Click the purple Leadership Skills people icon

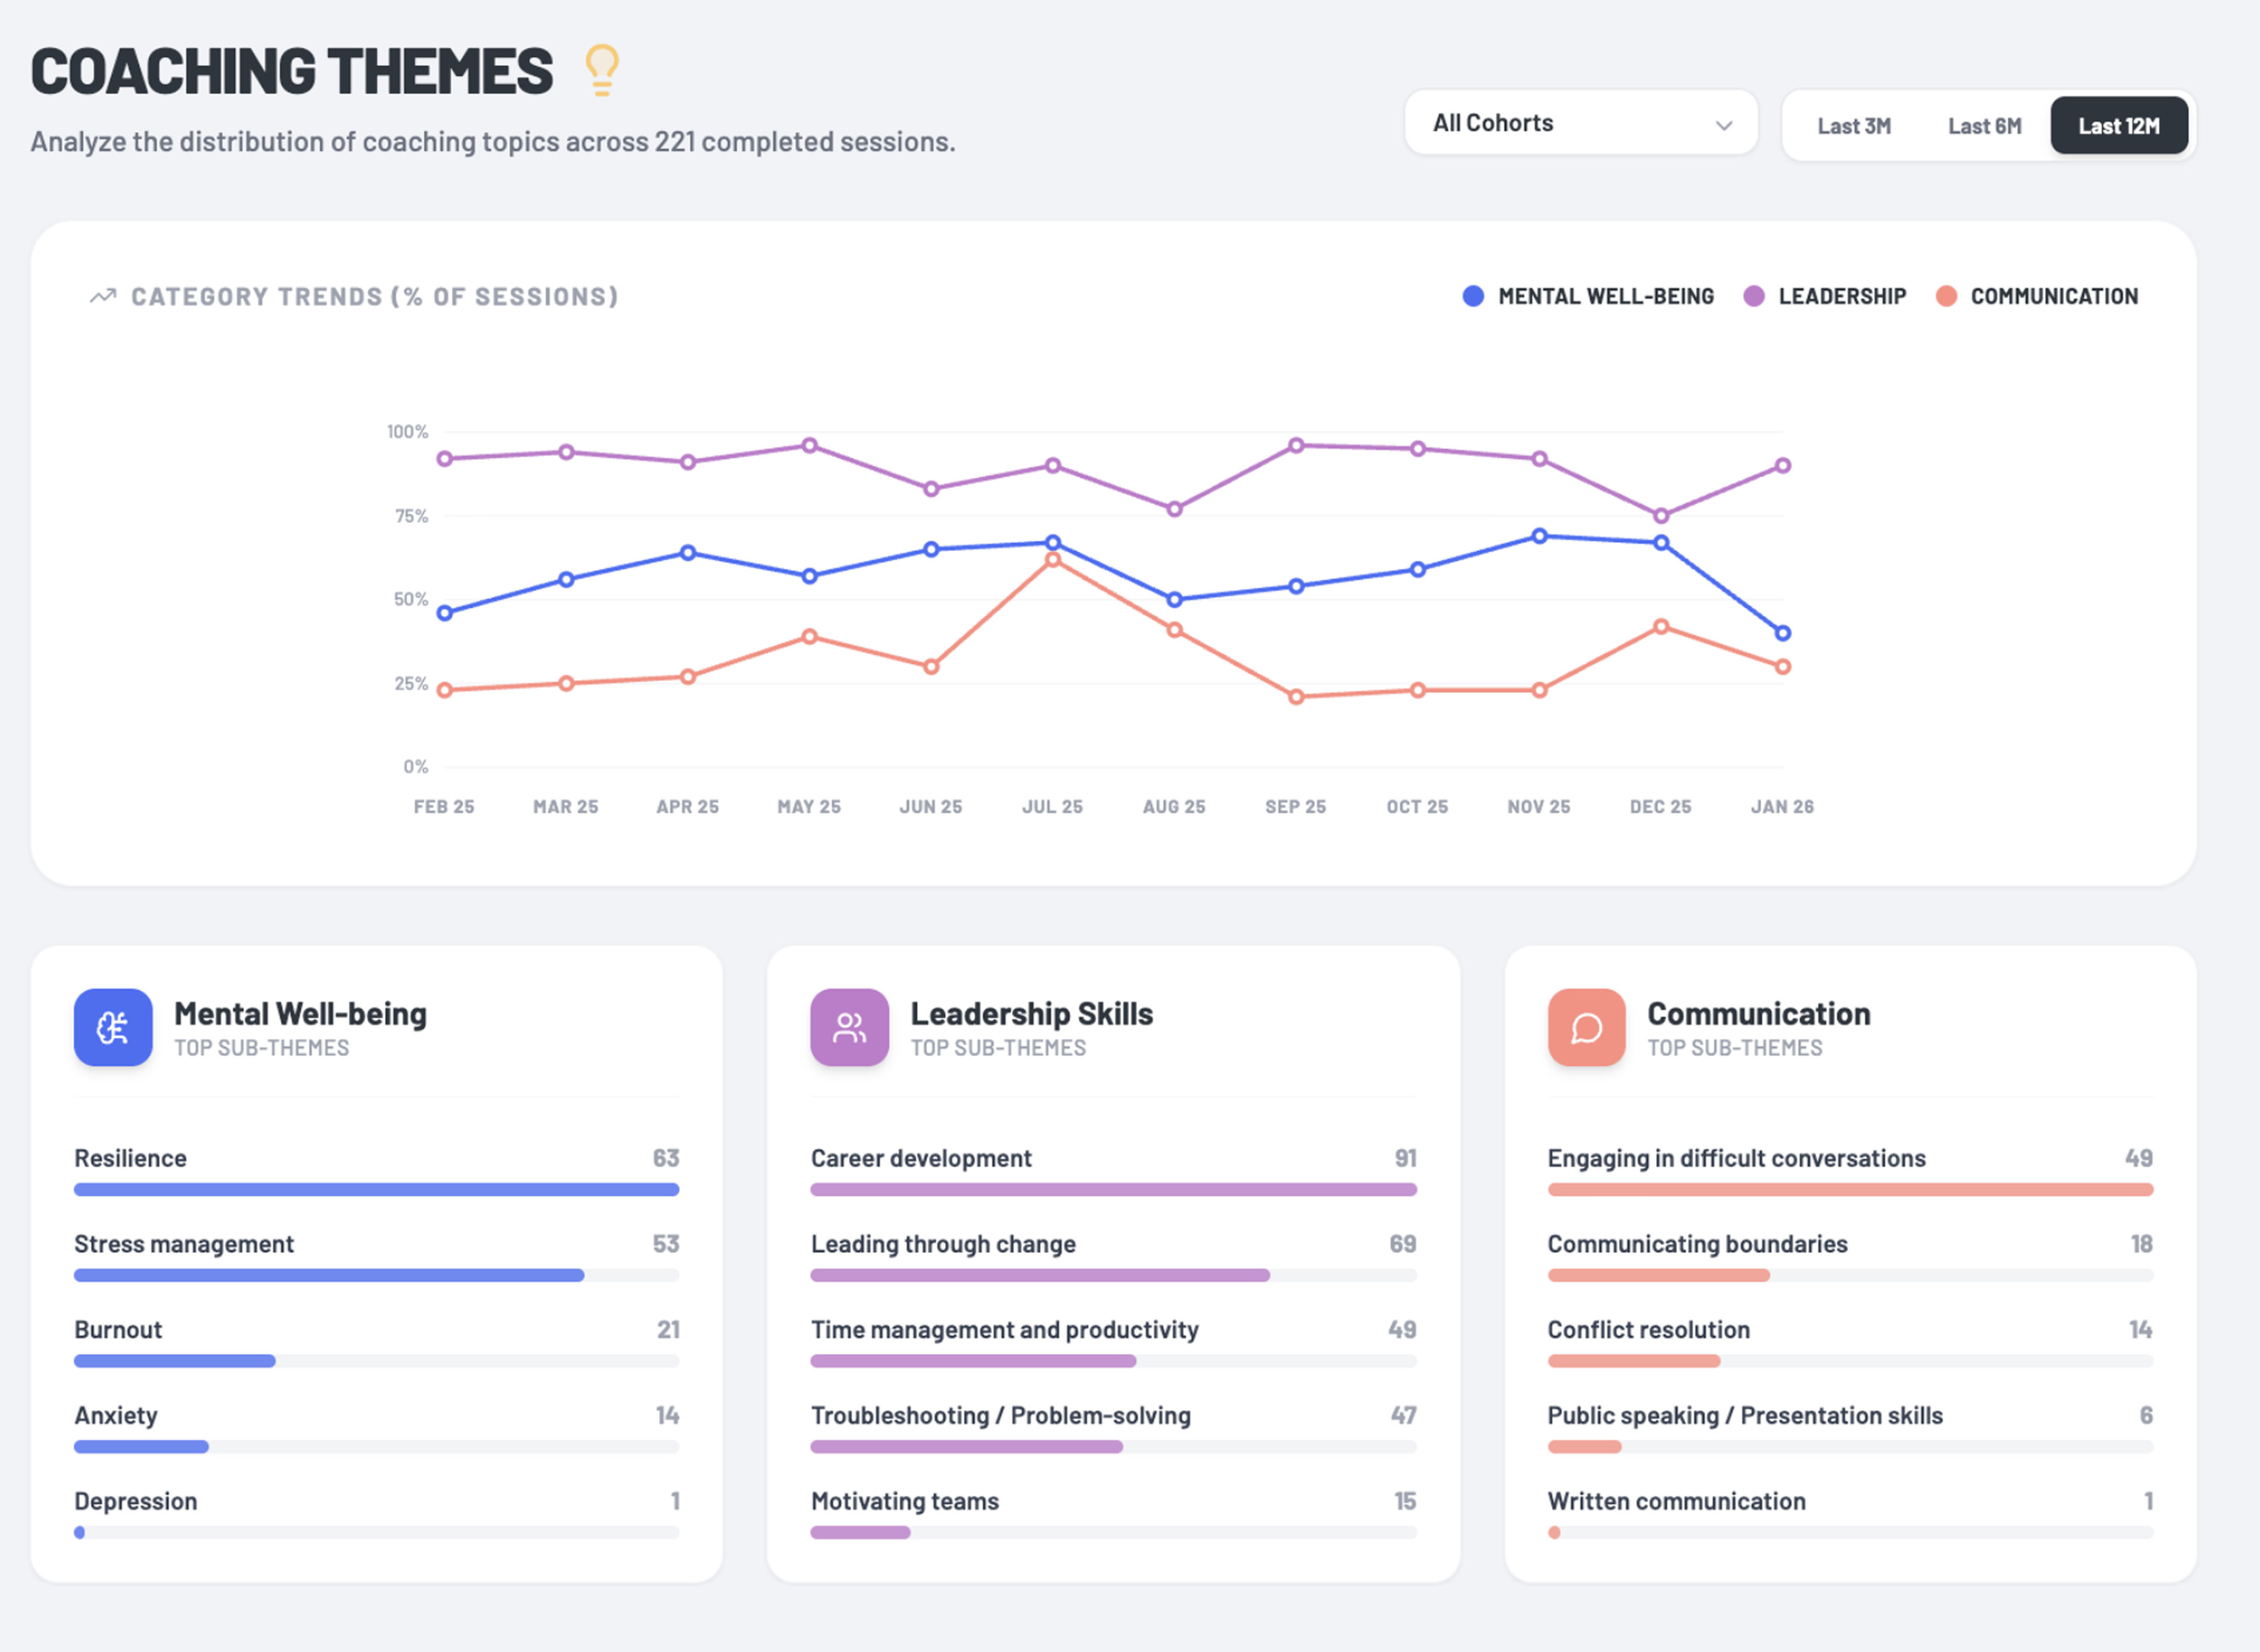(849, 1027)
